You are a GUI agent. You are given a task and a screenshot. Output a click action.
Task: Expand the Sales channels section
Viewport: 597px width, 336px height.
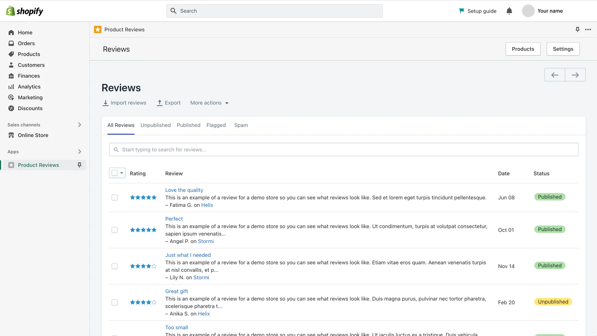coord(79,125)
